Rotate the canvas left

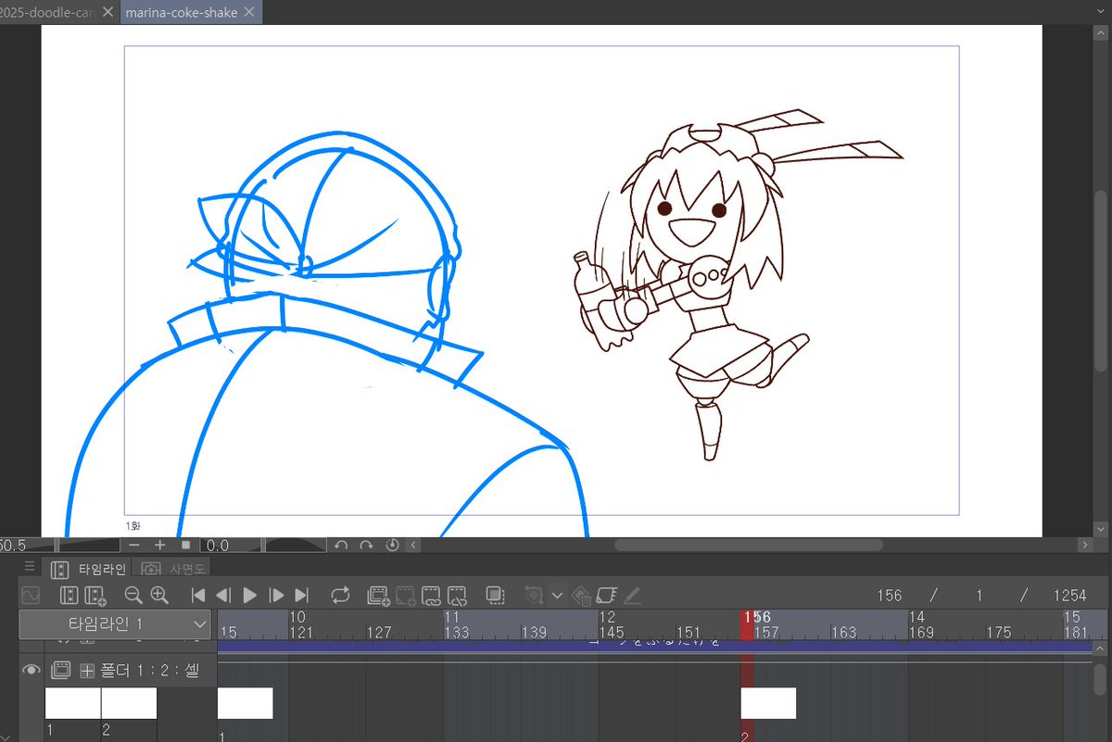pos(341,546)
